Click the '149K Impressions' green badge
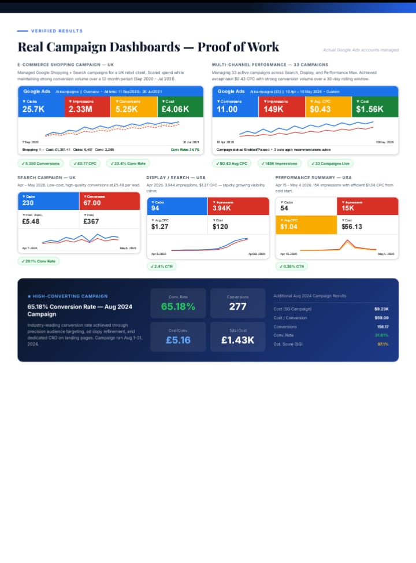 [x=279, y=164]
